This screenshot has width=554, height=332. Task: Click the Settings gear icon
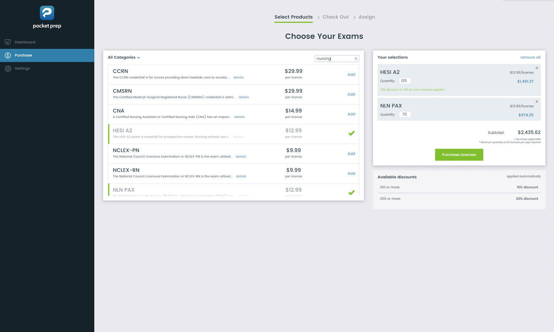[8, 69]
